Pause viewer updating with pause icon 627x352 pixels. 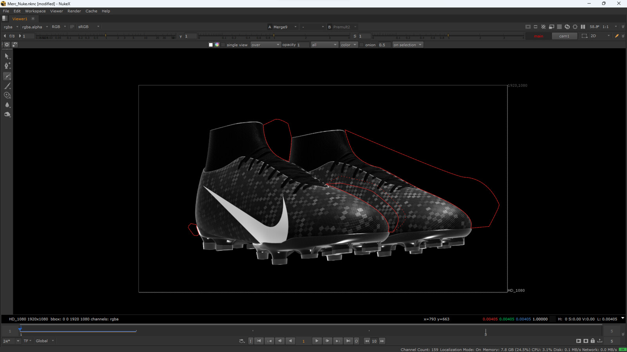583,27
